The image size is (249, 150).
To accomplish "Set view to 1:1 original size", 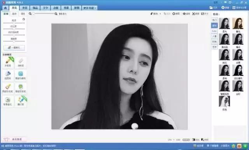I will pyautogui.click(x=63, y=14).
